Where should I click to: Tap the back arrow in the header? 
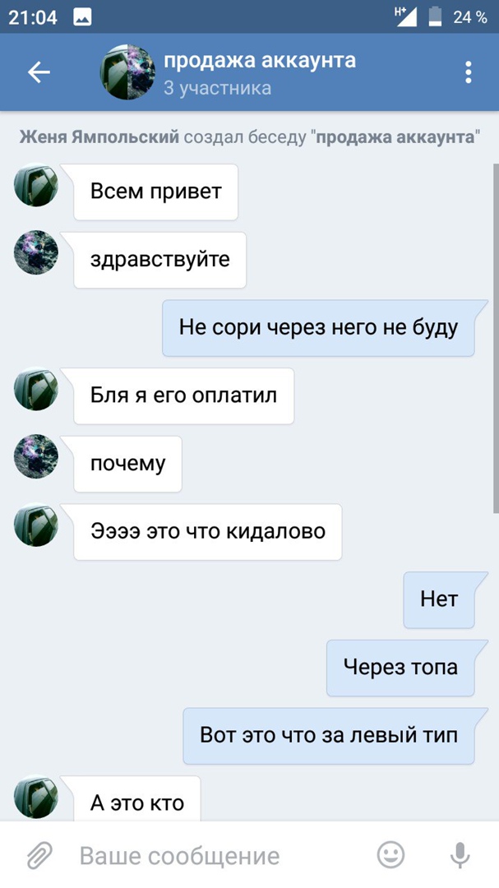(x=39, y=72)
